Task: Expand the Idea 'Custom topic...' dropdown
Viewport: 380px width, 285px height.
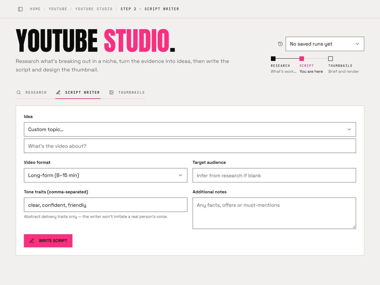Action: [190, 129]
